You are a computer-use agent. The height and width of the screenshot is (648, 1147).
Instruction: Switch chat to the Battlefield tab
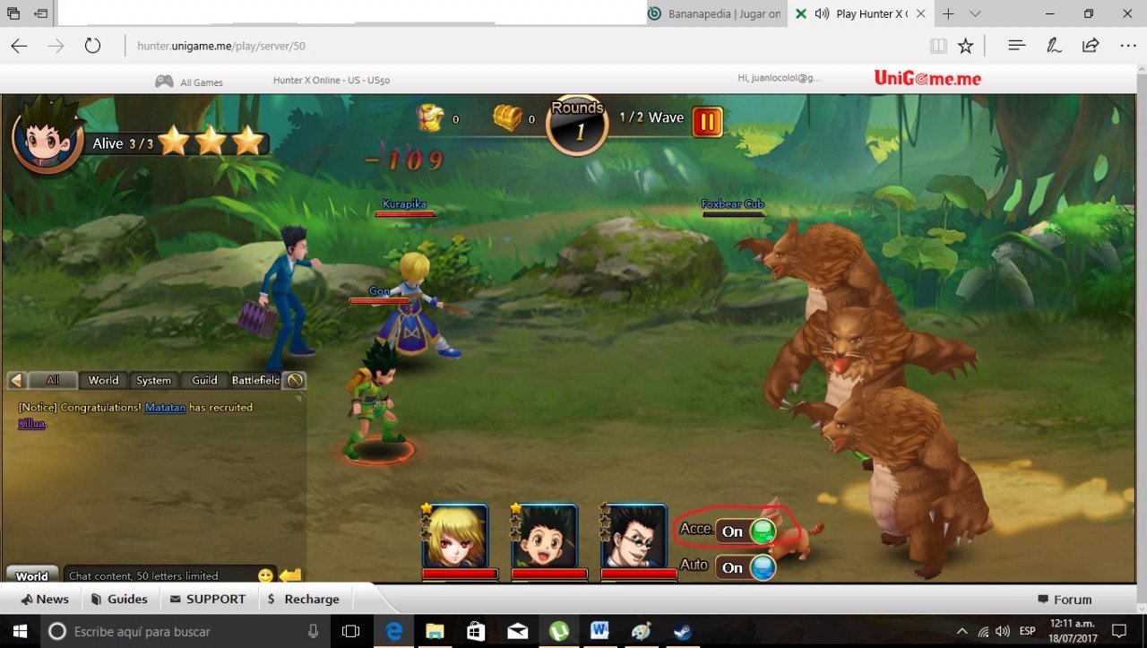click(x=255, y=380)
